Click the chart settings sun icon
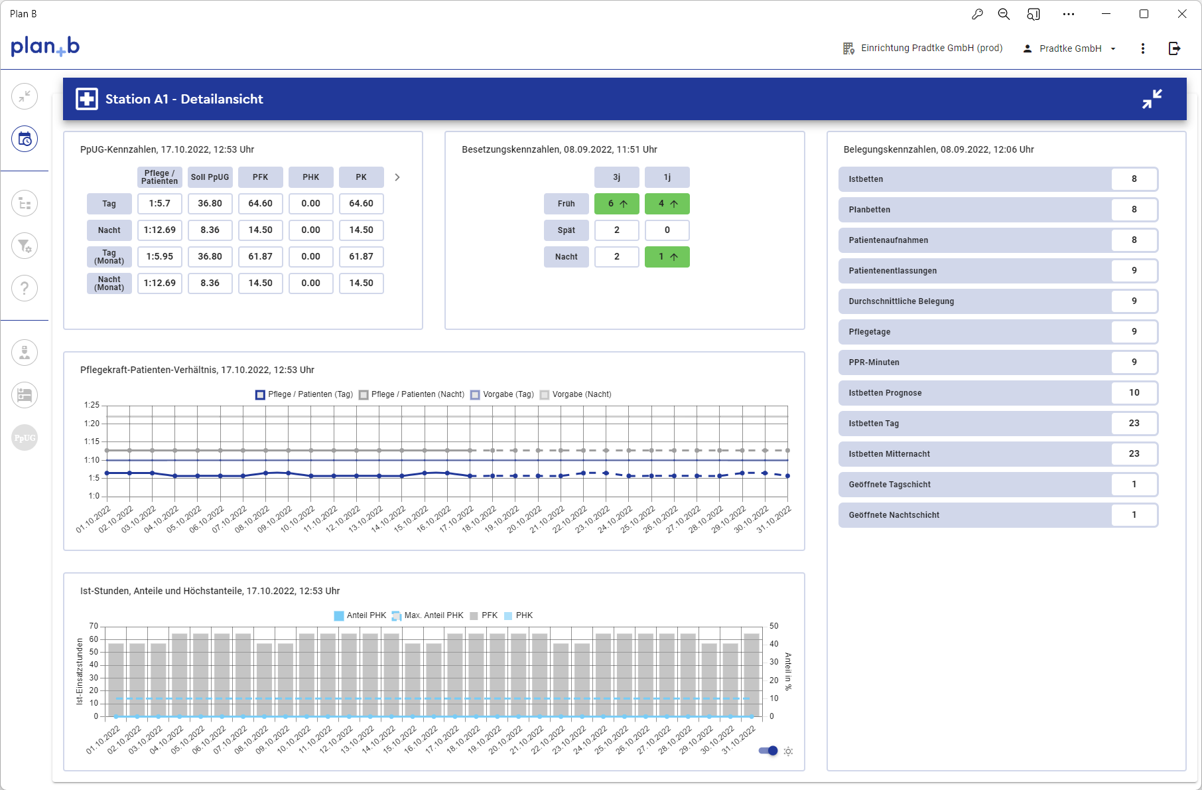Viewport: 1202px width, 790px height. tap(788, 751)
